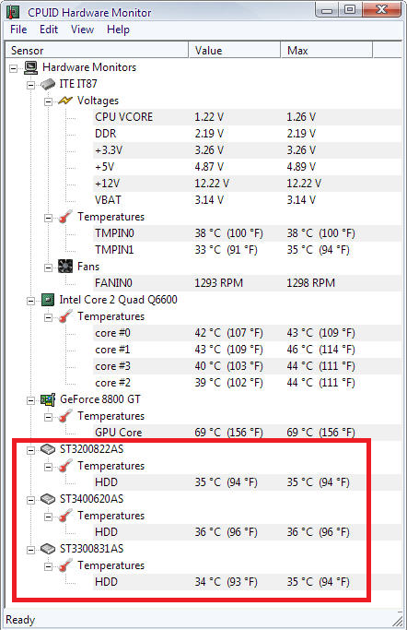This screenshot has width=407, height=630.
Task: Select the CPU VCORE voltage row
Action: click(x=247, y=117)
